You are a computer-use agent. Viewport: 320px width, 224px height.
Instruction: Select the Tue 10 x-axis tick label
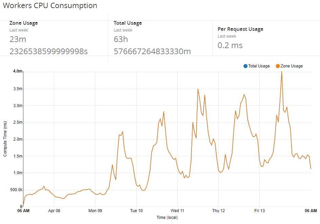pos(136,211)
